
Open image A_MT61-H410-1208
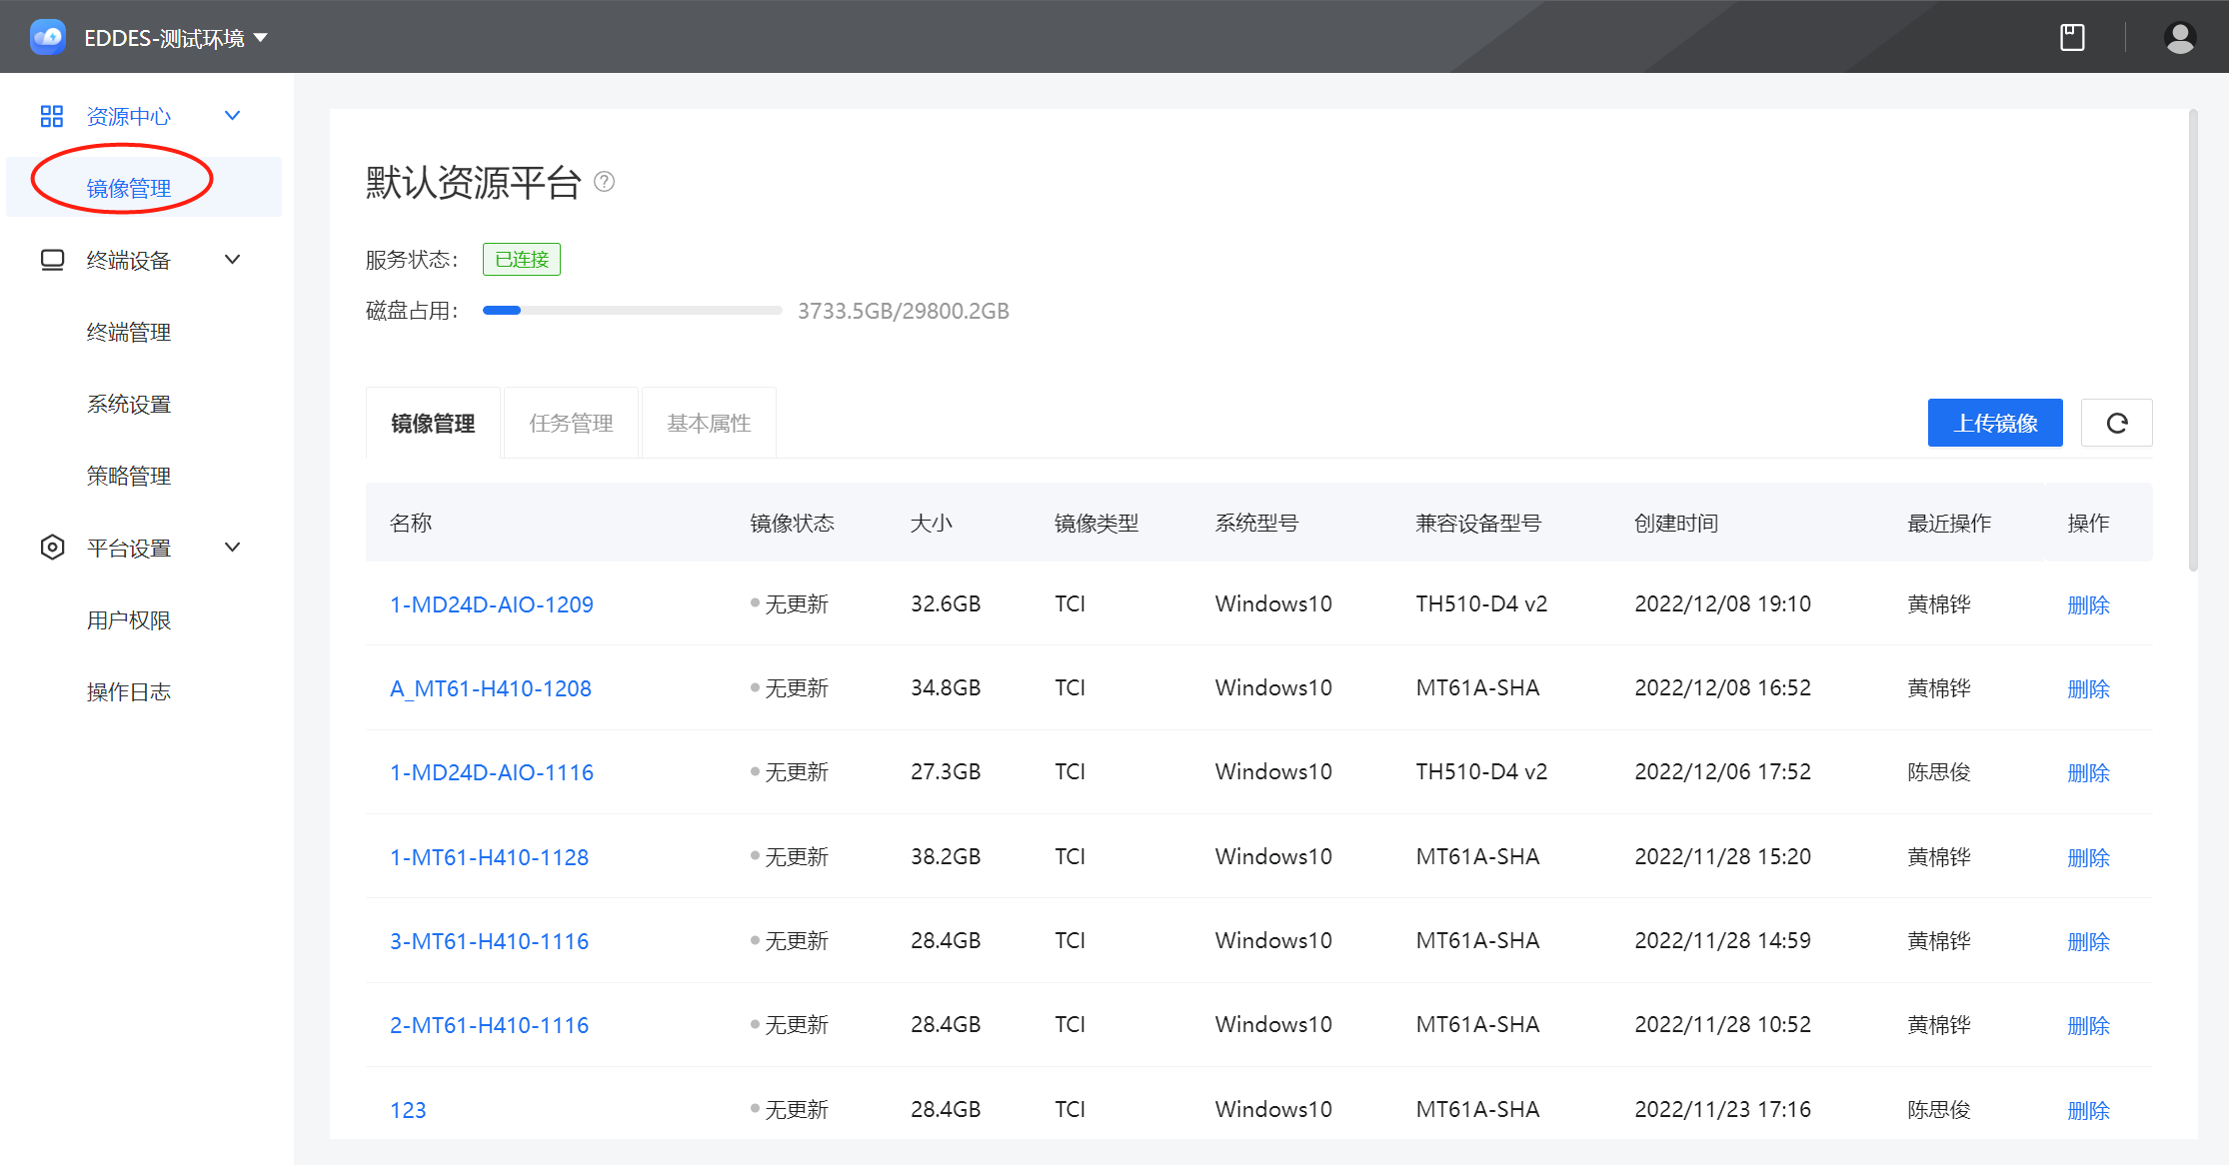click(x=491, y=688)
